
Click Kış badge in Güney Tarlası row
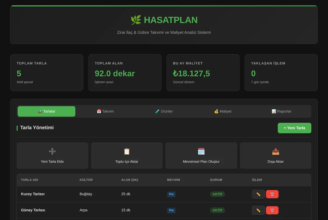pyautogui.click(x=171, y=210)
